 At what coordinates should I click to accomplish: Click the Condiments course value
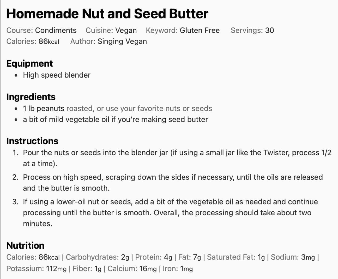tap(56, 30)
